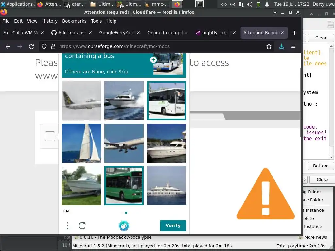The width and height of the screenshot is (335, 251).
Task: Select the large white cruise yacht image
Action: (x=167, y=186)
